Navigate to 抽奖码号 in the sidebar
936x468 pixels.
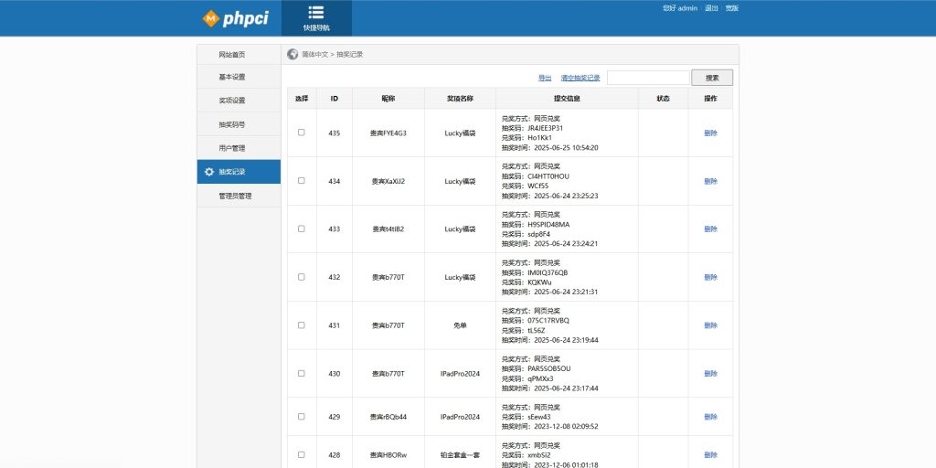pyautogui.click(x=232, y=124)
